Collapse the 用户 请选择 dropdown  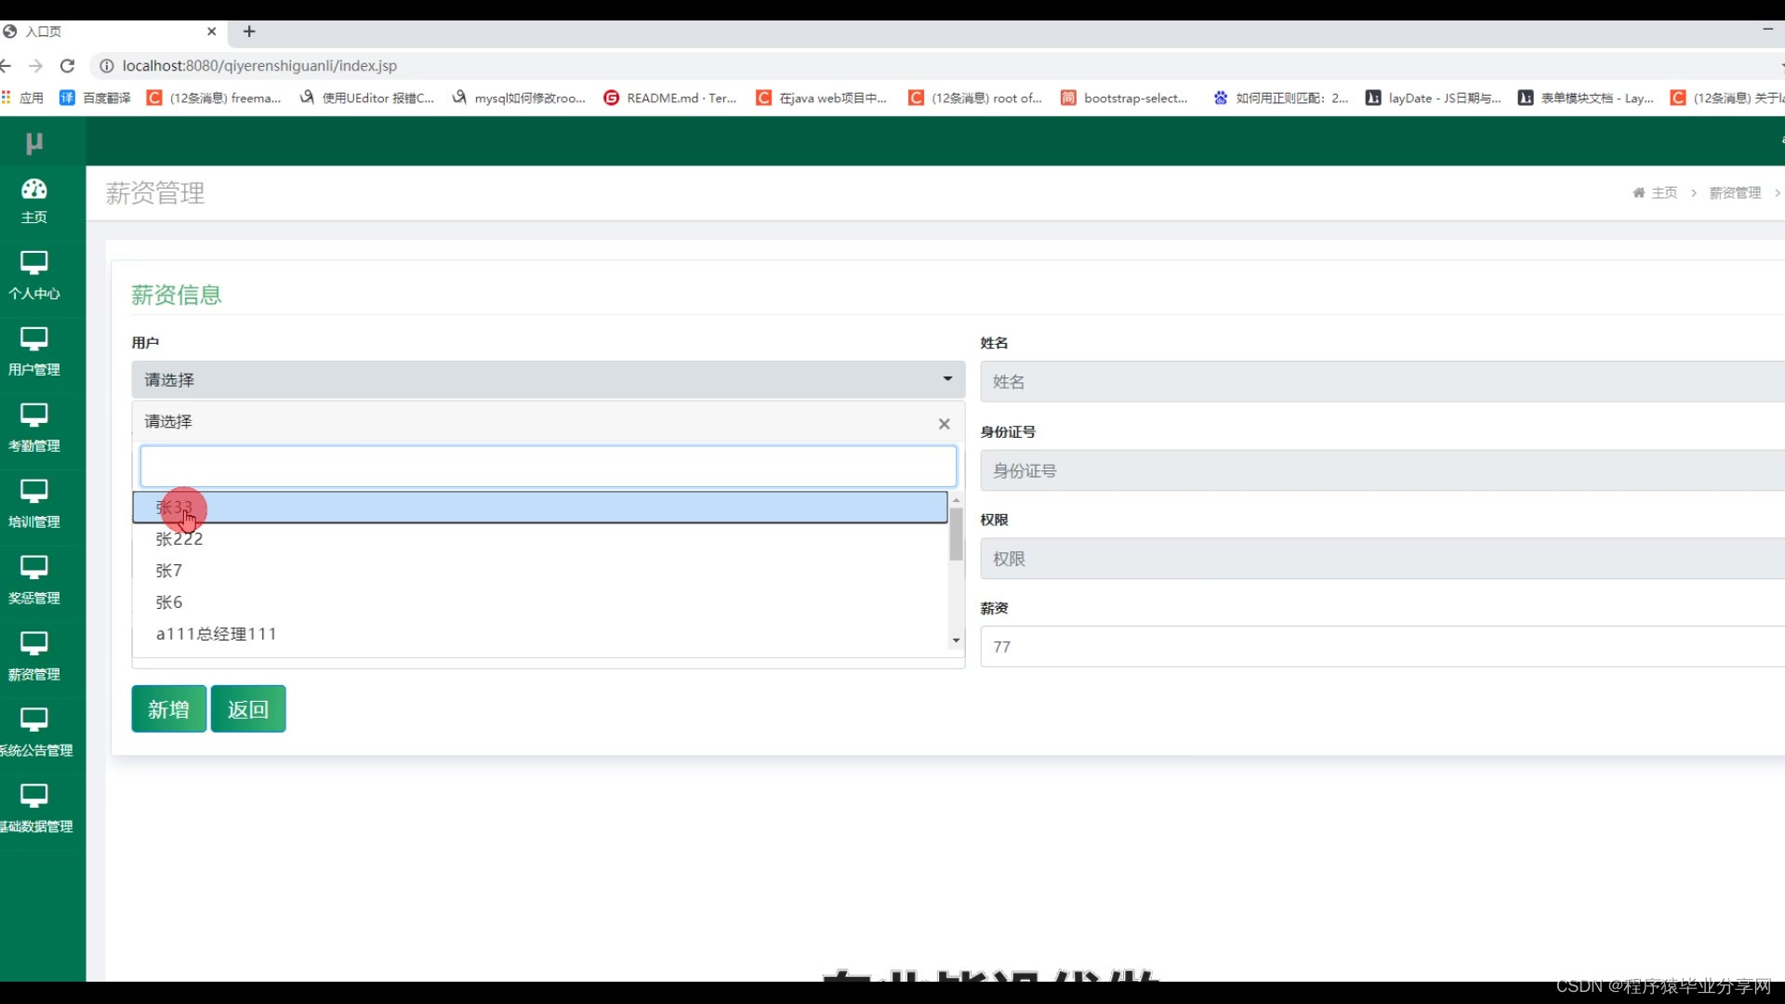[x=548, y=379]
